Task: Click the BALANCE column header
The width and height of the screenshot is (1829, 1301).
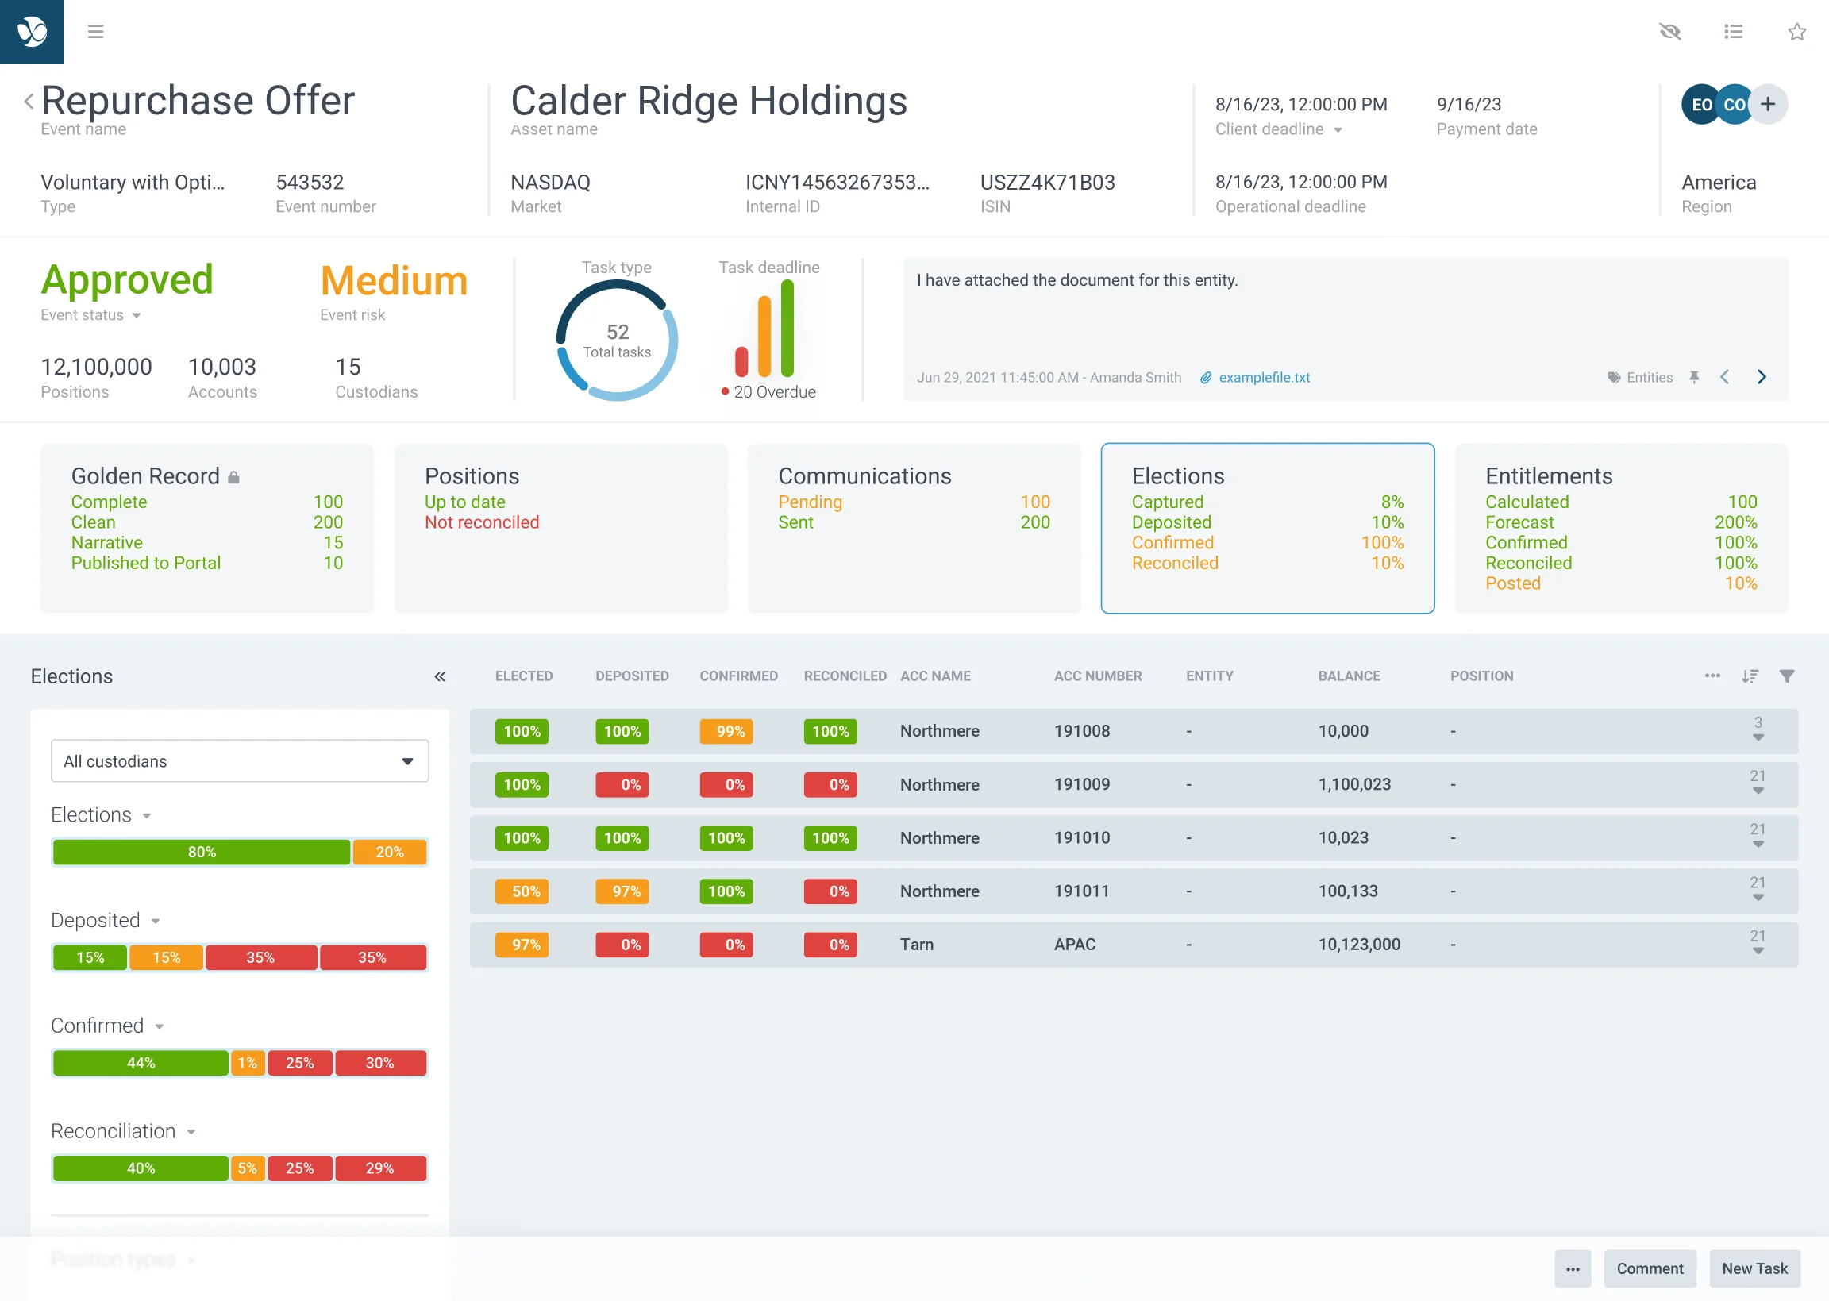Action: [x=1349, y=676]
